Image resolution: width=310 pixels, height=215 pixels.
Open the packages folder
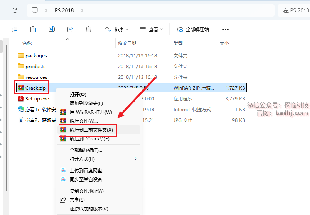[36, 56]
